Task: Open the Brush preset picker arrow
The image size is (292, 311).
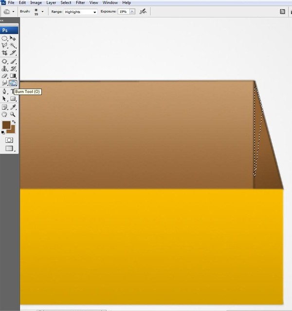Action: [42, 12]
